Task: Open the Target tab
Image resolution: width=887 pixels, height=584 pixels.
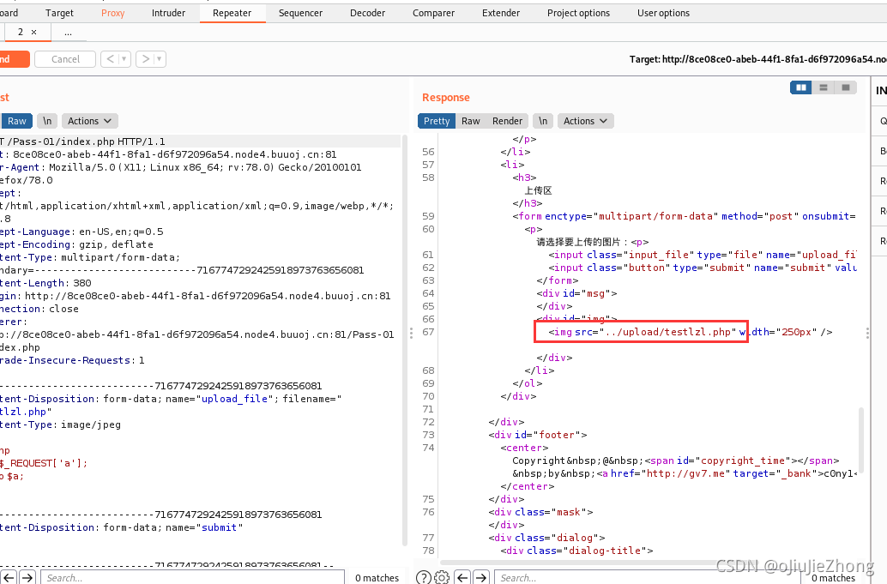Action: click(x=59, y=13)
